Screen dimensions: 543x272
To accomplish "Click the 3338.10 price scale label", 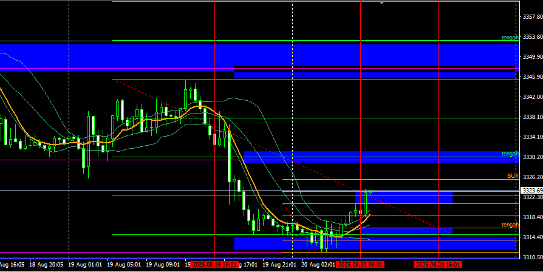I will click(531, 117).
